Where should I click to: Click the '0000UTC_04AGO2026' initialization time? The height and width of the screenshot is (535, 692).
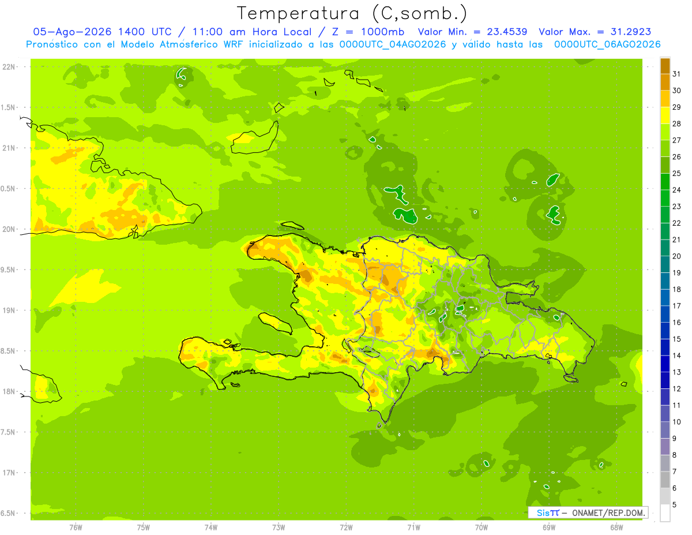point(393,44)
